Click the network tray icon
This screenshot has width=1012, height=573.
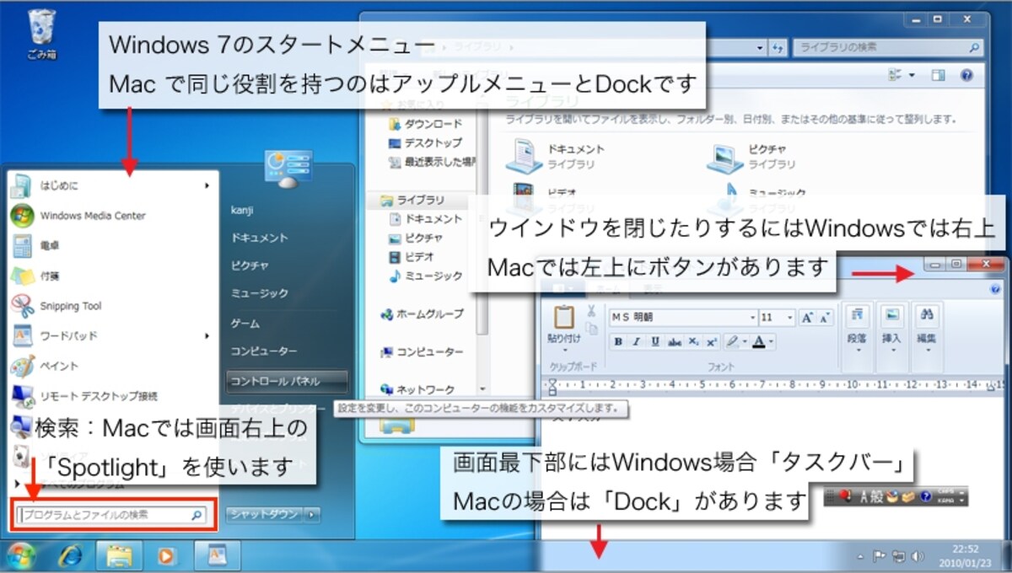898,557
